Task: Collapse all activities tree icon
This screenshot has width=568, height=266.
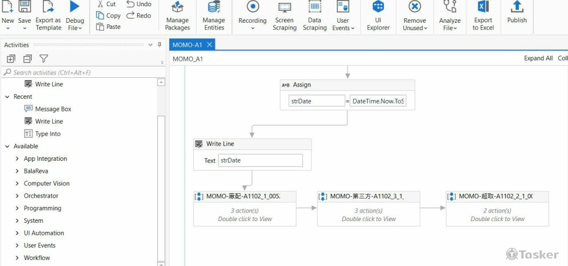Action: coord(27,59)
